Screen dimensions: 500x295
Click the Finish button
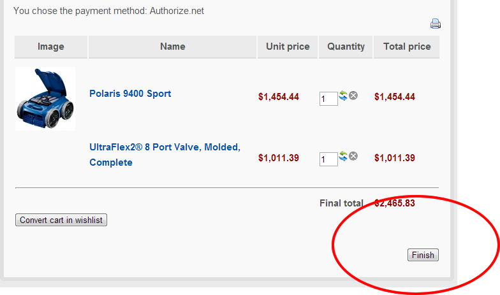click(423, 255)
